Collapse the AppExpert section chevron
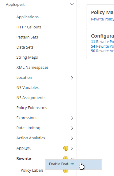Viewport: 114px width, 176px height. pyautogui.click(x=72, y=4)
